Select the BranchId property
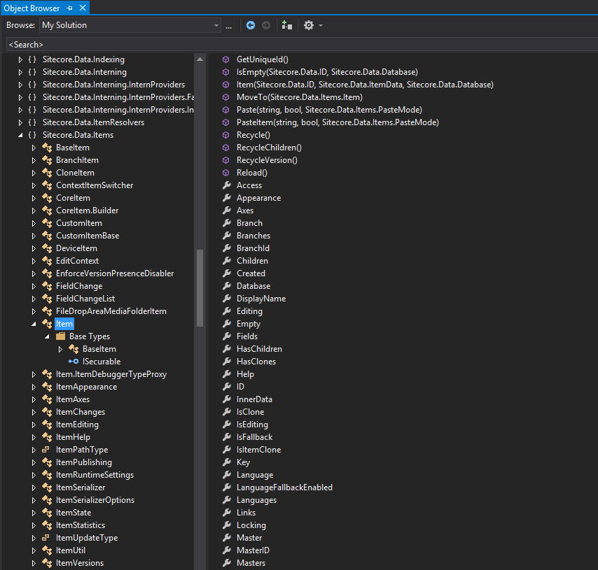The image size is (598, 570). [x=253, y=248]
